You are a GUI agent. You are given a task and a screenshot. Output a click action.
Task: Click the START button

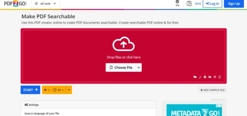click(30, 90)
